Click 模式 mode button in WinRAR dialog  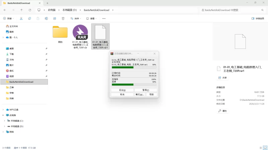tap(140, 94)
